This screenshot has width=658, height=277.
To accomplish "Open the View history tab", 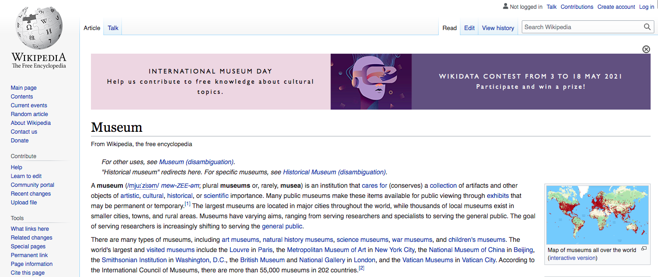I will [498, 28].
